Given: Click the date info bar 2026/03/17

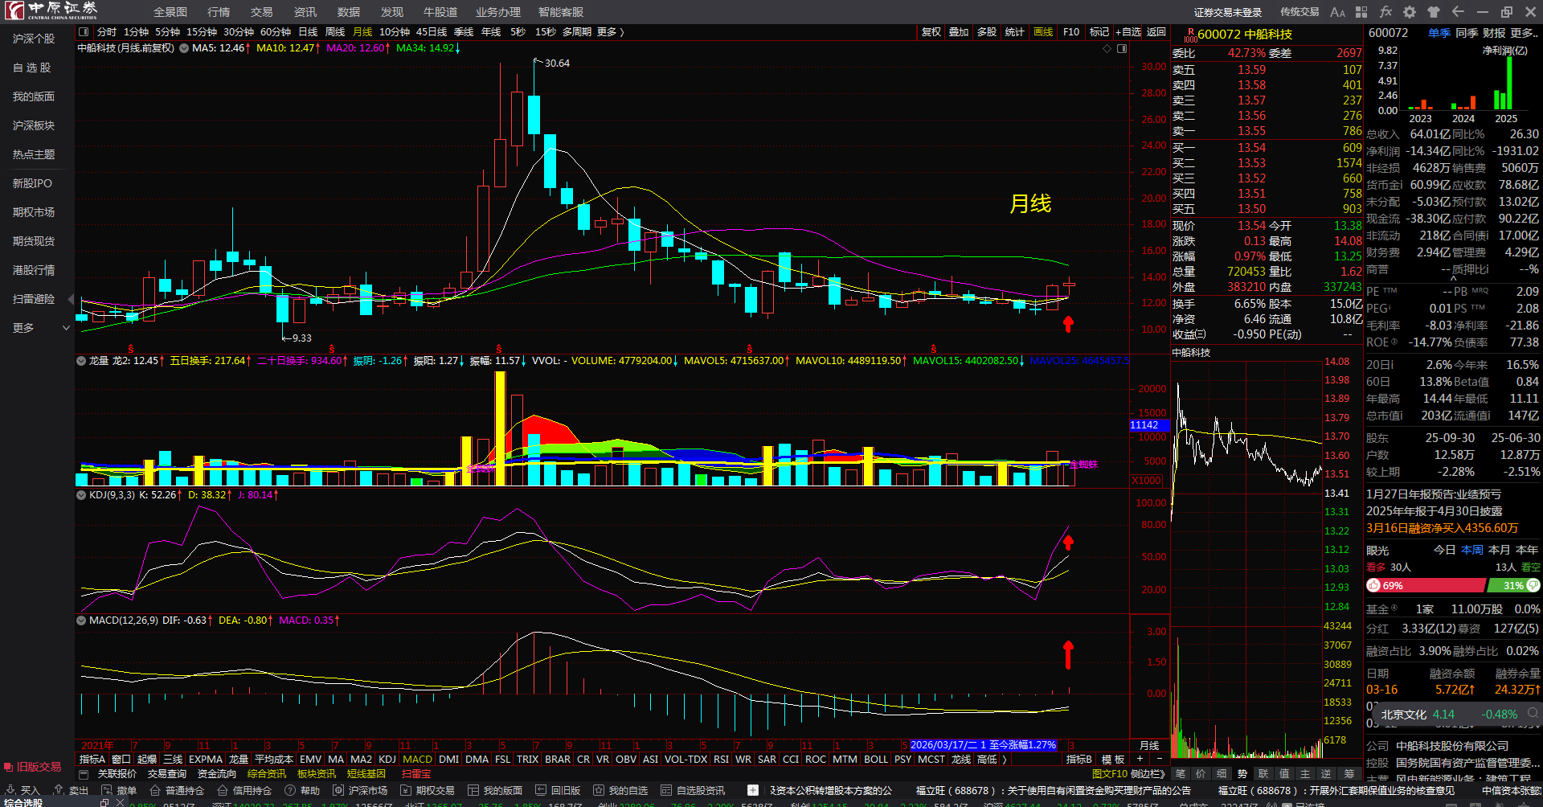Looking at the screenshot, I should (983, 745).
